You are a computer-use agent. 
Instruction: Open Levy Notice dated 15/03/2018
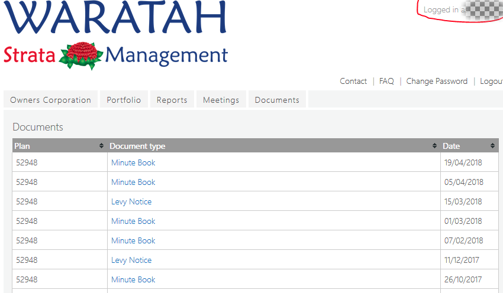(x=131, y=202)
